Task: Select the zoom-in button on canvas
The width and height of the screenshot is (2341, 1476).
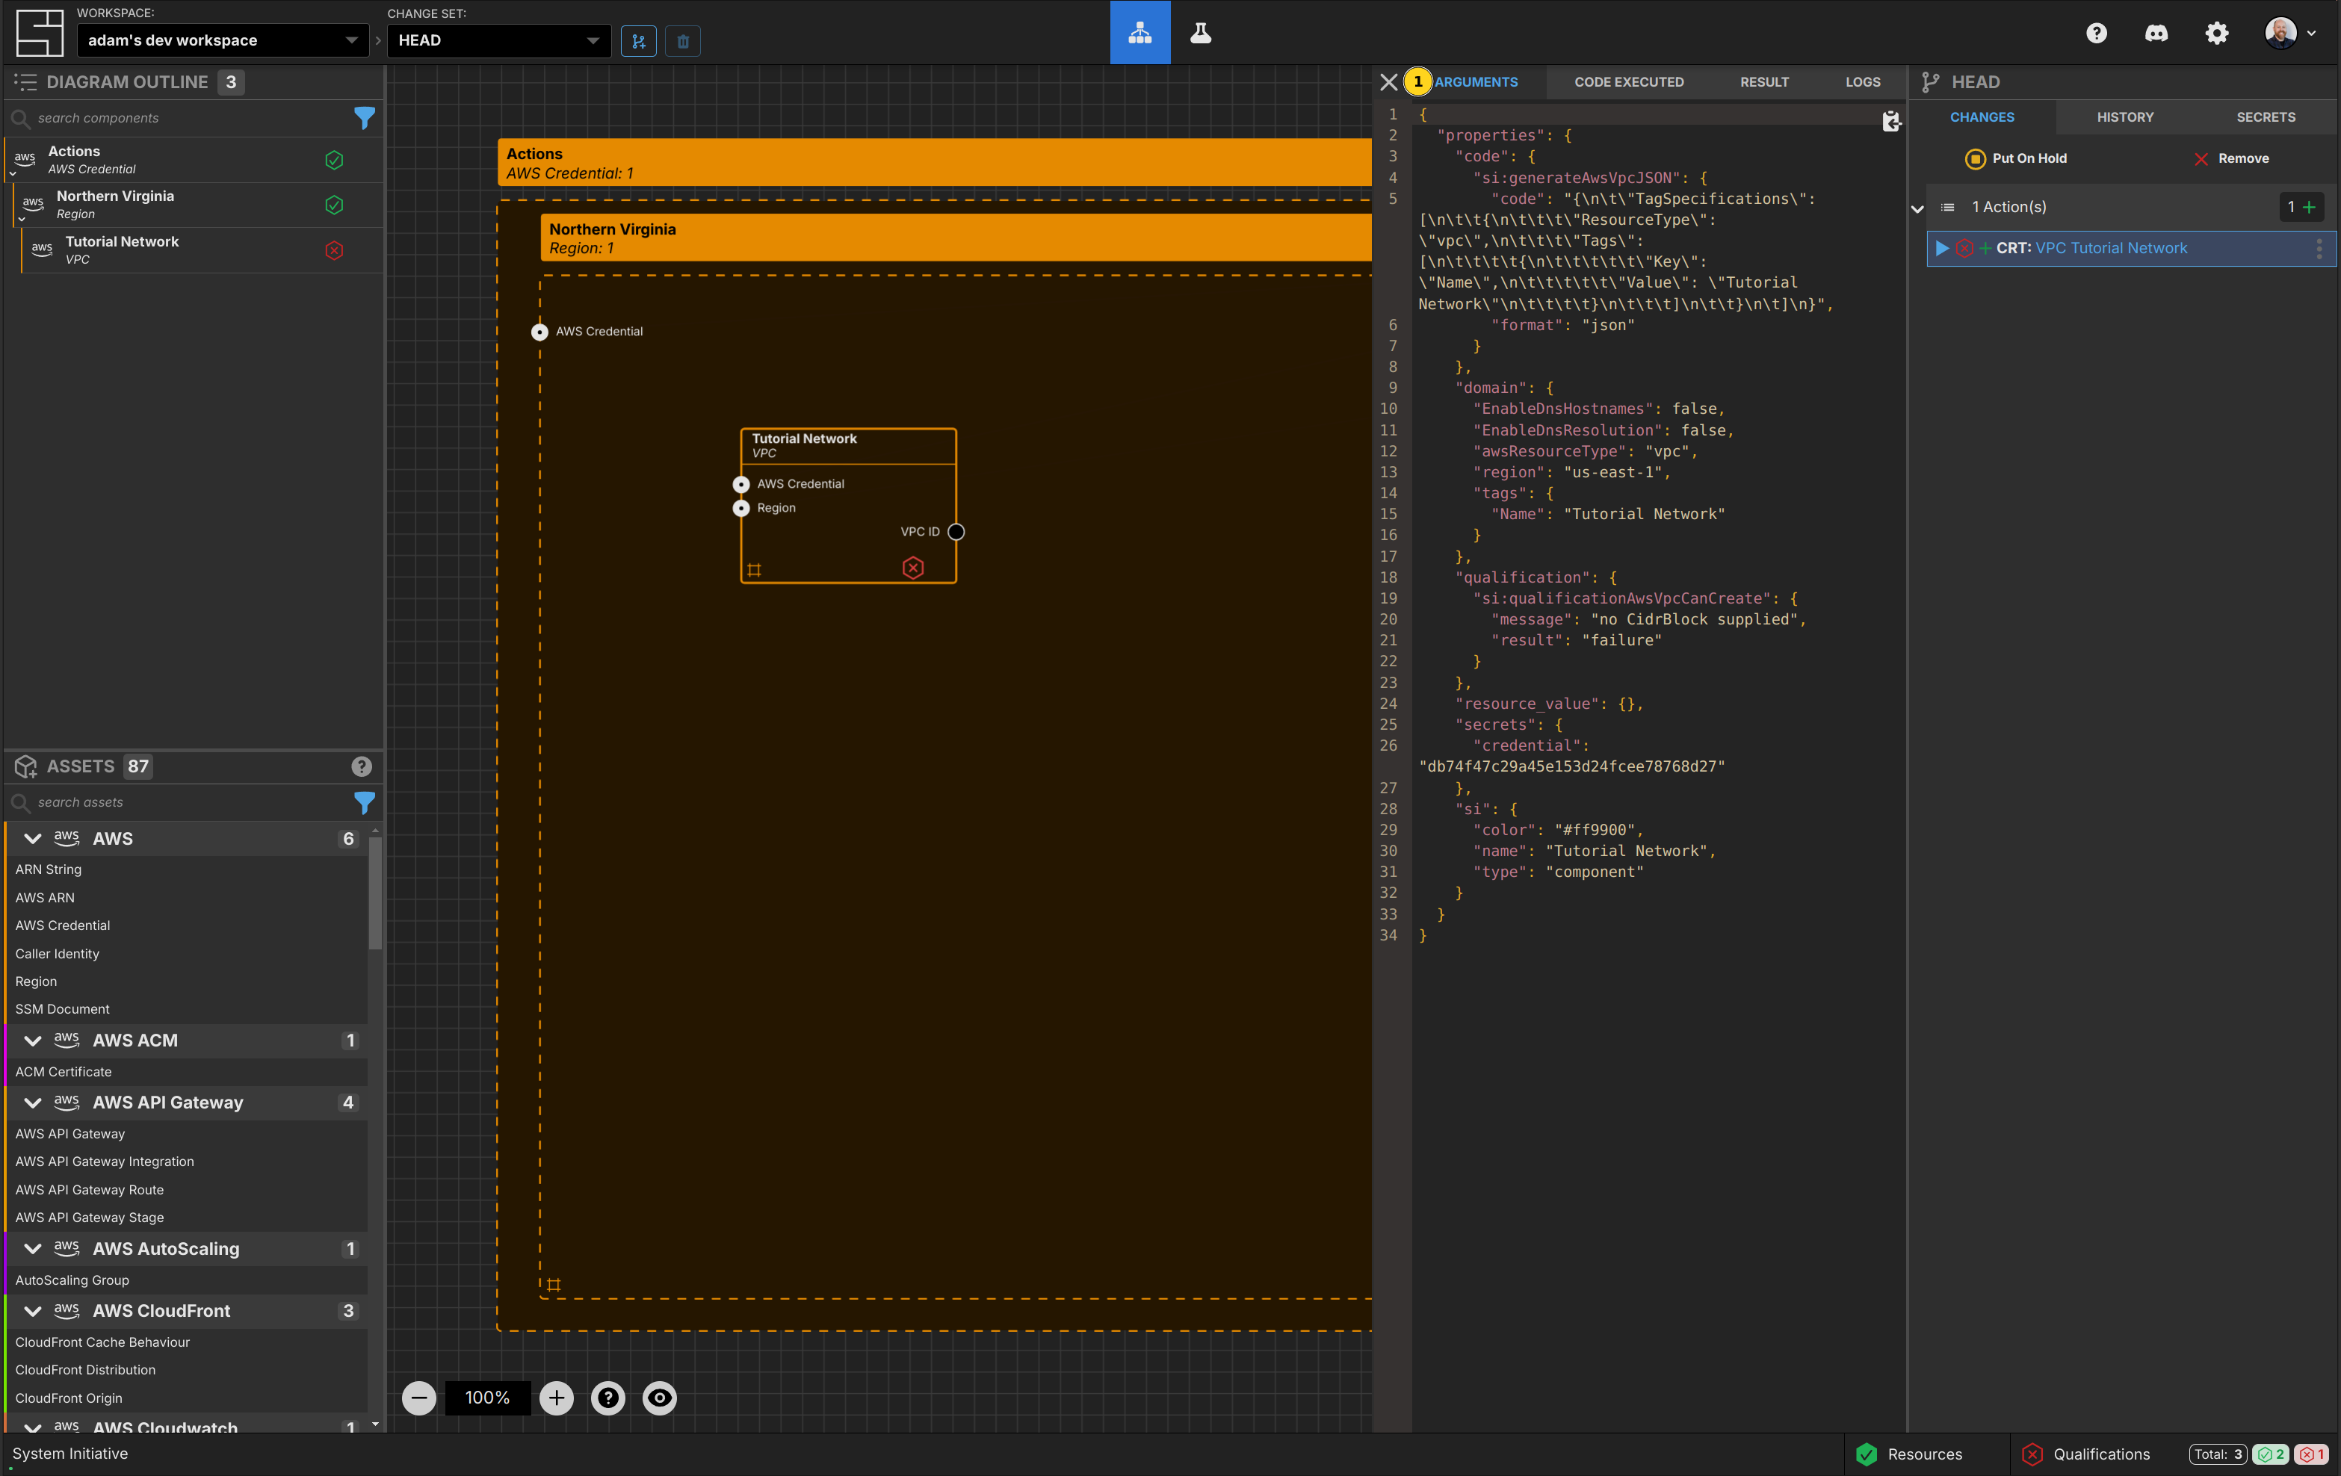Action: pyautogui.click(x=556, y=1398)
